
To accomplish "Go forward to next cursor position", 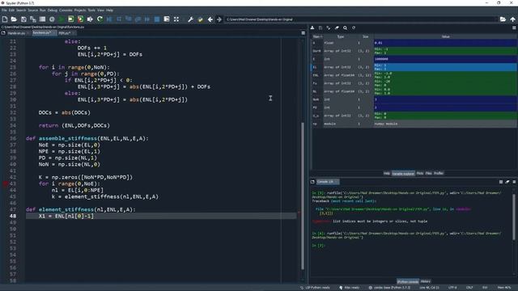I will [219, 19].
